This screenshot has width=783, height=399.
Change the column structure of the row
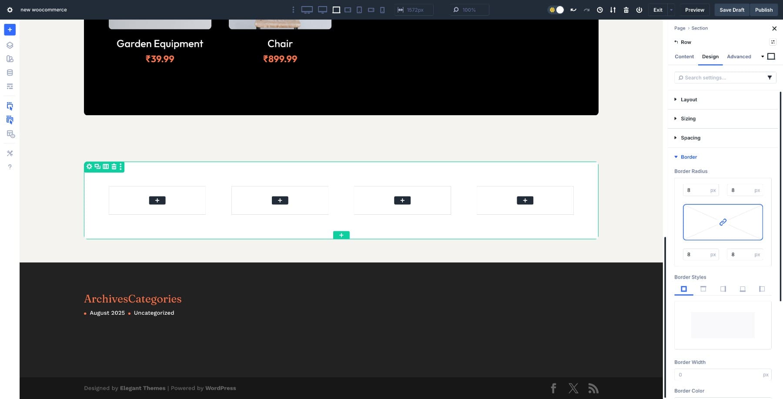(x=106, y=166)
